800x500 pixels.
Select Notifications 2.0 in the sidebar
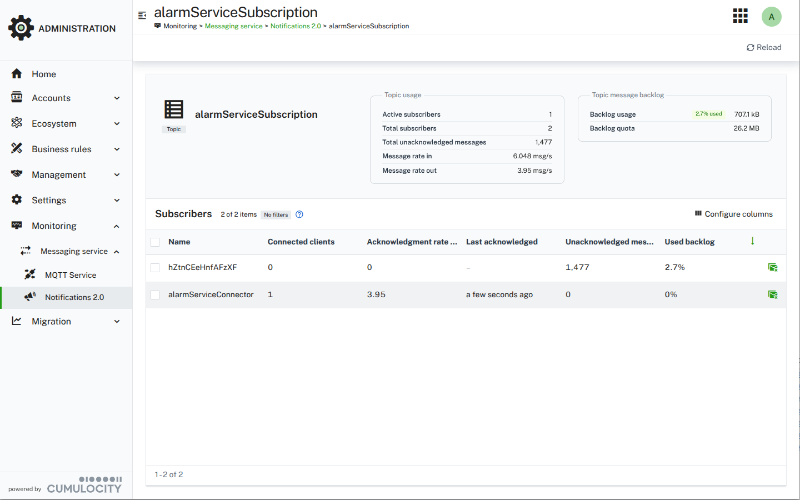point(74,297)
